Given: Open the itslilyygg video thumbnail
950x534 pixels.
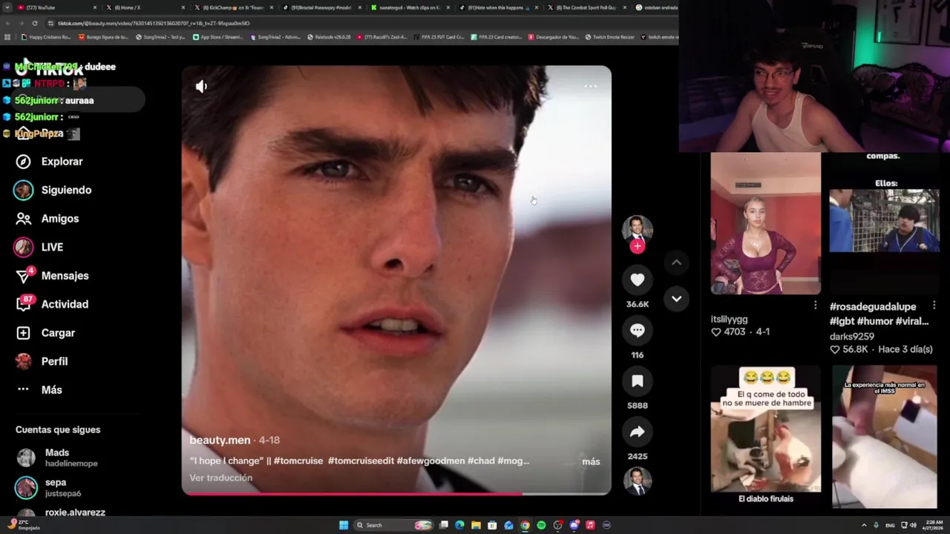Looking at the screenshot, I should point(766,223).
